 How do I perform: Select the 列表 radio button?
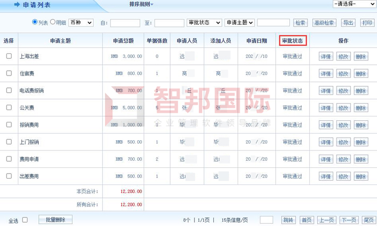click(x=35, y=22)
